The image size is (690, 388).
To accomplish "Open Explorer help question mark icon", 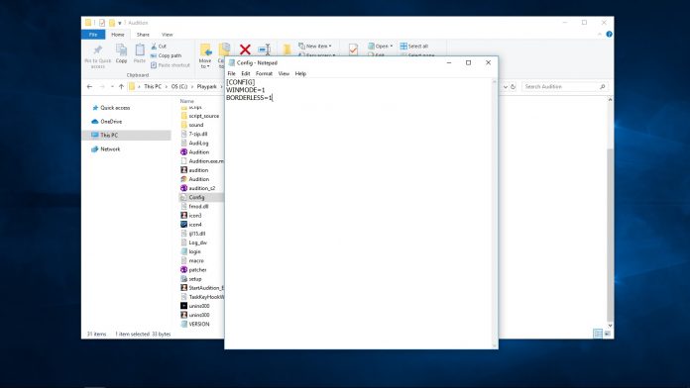I will 609,35.
